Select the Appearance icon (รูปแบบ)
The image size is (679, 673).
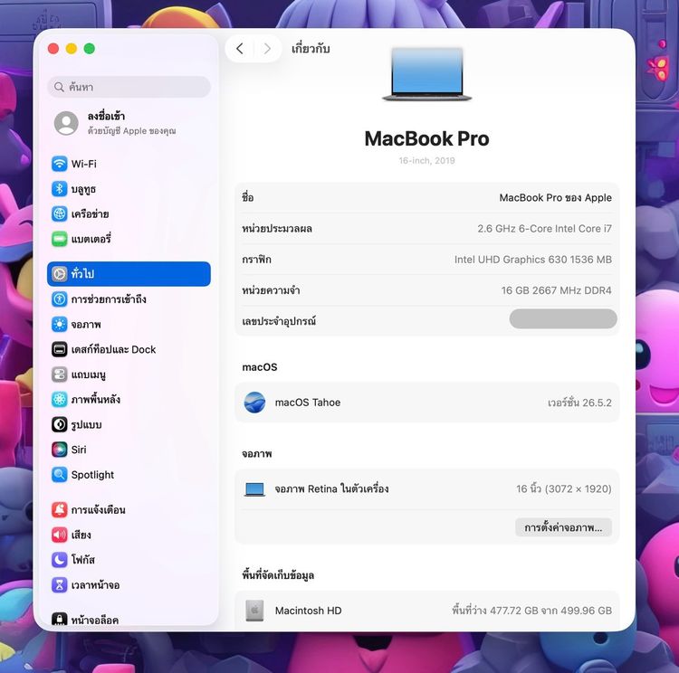point(60,424)
